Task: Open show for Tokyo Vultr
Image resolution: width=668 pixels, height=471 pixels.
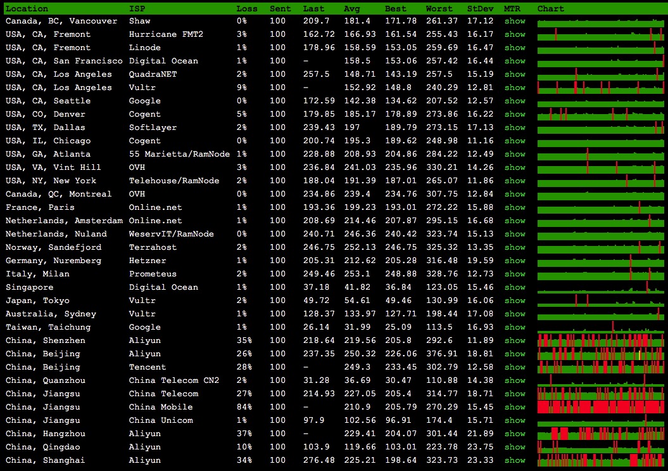Action: pyautogui.click(x=515, y=300)
